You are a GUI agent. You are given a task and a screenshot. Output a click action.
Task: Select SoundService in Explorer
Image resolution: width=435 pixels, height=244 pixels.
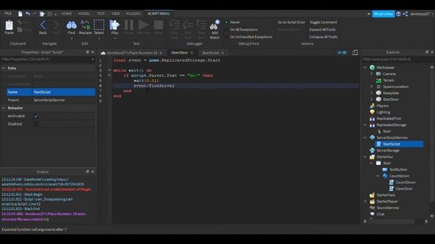pos(387,208)
